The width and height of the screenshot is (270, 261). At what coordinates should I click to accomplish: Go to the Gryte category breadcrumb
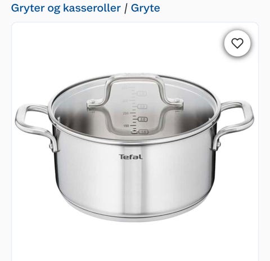tap(145, 8)
